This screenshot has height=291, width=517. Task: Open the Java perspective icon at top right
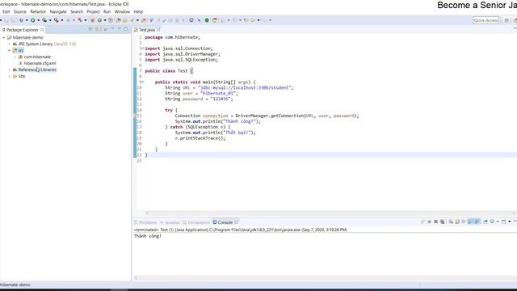point(515,20)
